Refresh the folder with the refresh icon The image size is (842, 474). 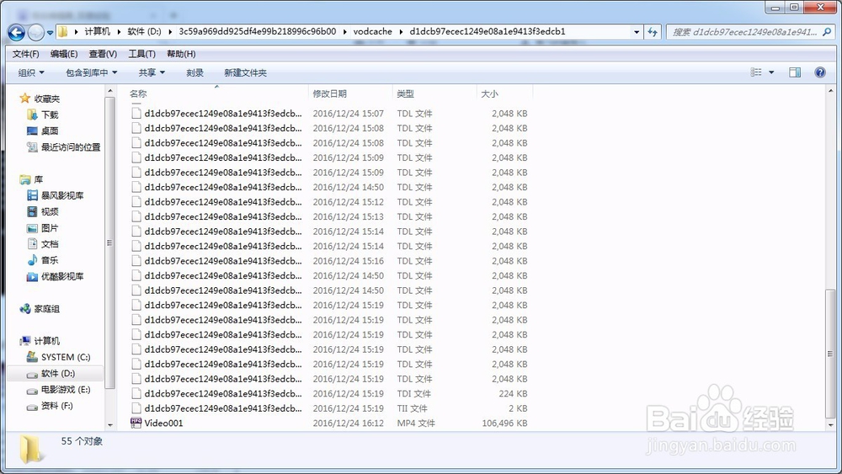[x=653, y=32]
